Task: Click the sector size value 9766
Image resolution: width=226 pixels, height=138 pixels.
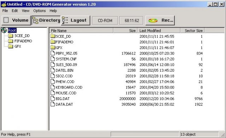Action: point(198,99)
